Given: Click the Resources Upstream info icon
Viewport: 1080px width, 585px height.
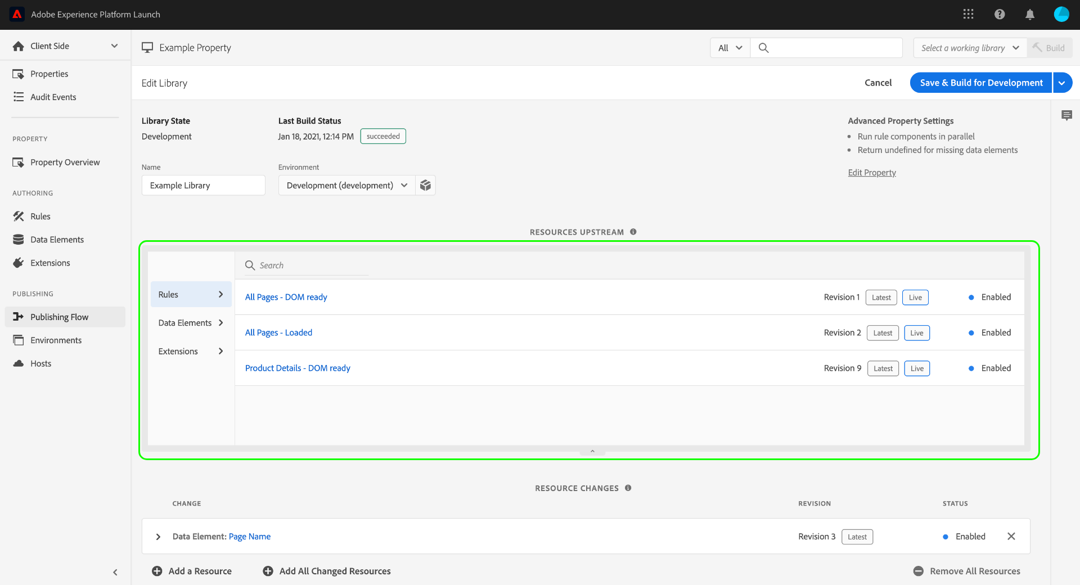Looking at the screenshot, I should tap(633, 232).
